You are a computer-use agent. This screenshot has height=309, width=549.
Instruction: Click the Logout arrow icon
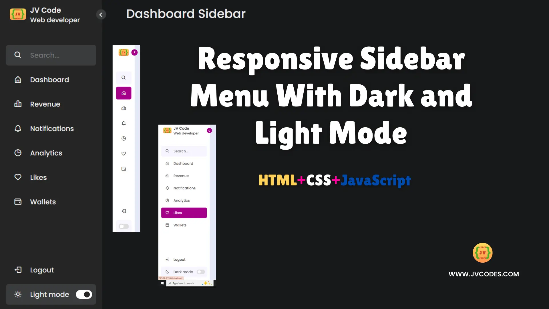(18, 270)
